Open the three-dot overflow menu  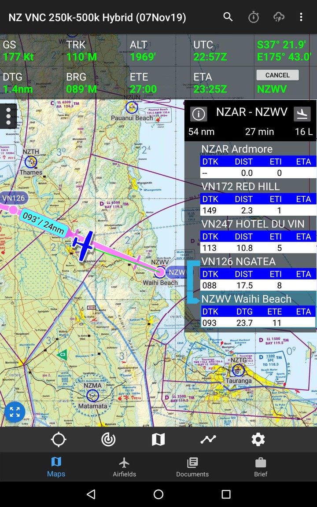(301, 17)
